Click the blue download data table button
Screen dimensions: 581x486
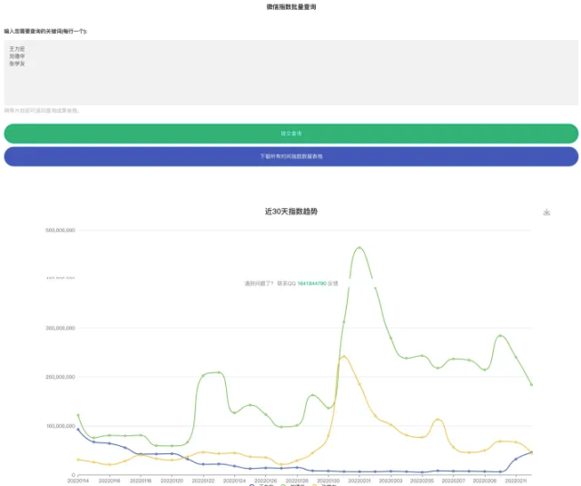pyautogui.click(x=290, y=156)
